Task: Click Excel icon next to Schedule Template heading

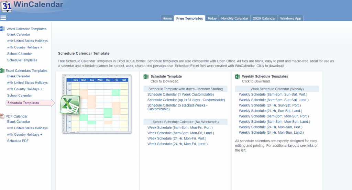Action: [146, 77]
